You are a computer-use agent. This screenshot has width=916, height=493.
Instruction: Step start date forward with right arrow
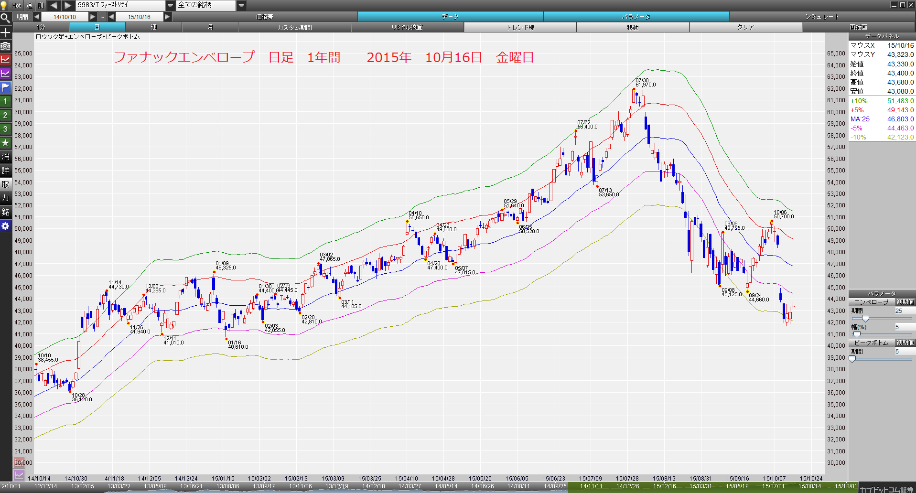(93, 17)
